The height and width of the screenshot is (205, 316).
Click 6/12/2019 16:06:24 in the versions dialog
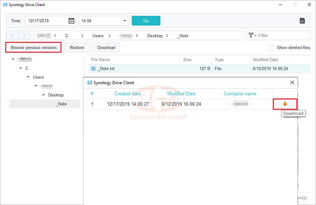pyautogui.click(x=181, y=104)
